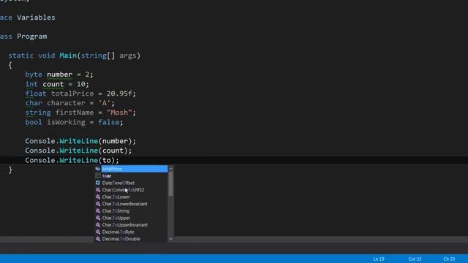Click the typed "to" text in WriteLine

point(107,161)
